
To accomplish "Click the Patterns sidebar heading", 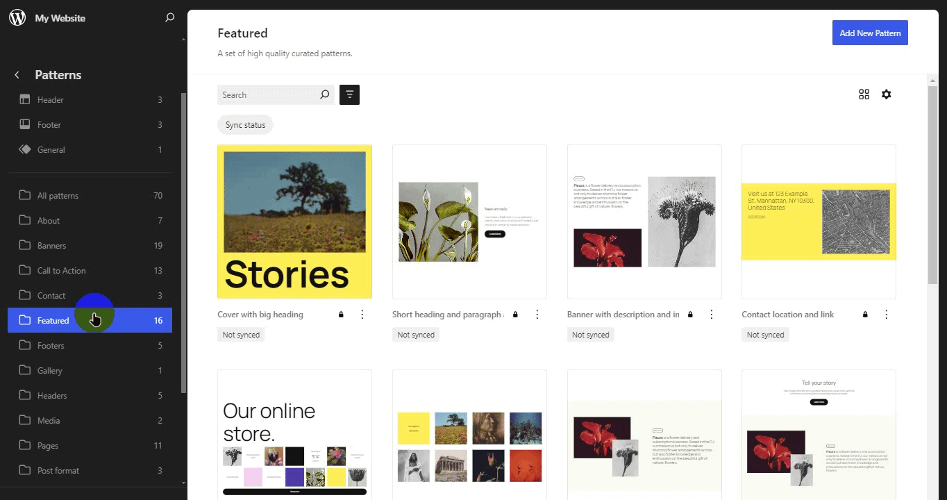I will (x=58, y=75).
